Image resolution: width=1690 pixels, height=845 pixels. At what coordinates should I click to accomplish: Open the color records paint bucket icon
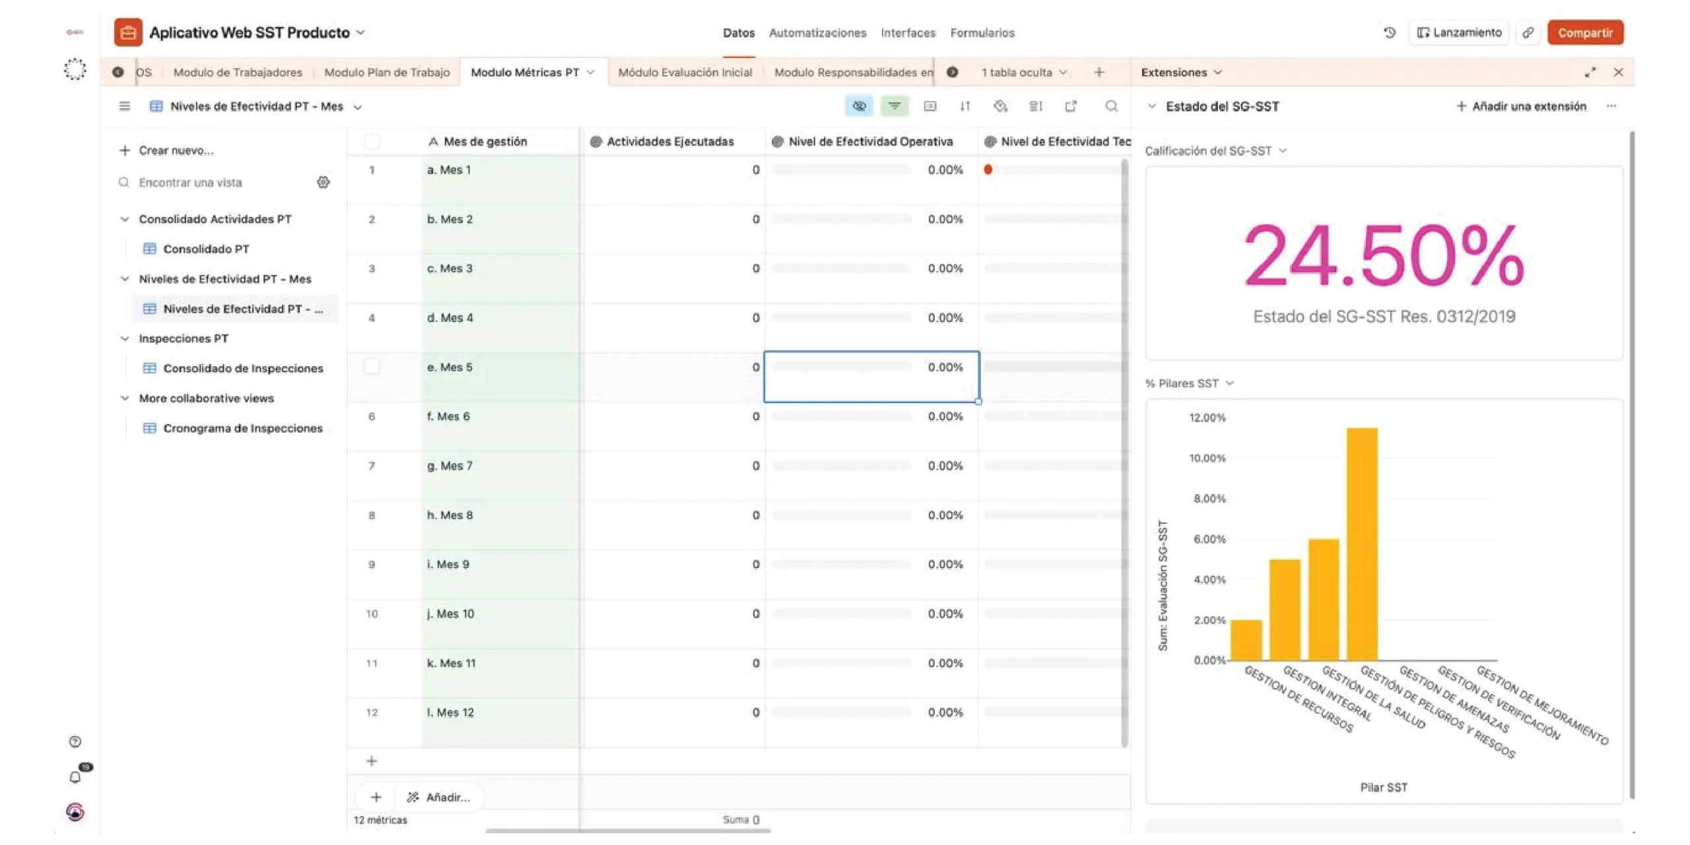1000,106
